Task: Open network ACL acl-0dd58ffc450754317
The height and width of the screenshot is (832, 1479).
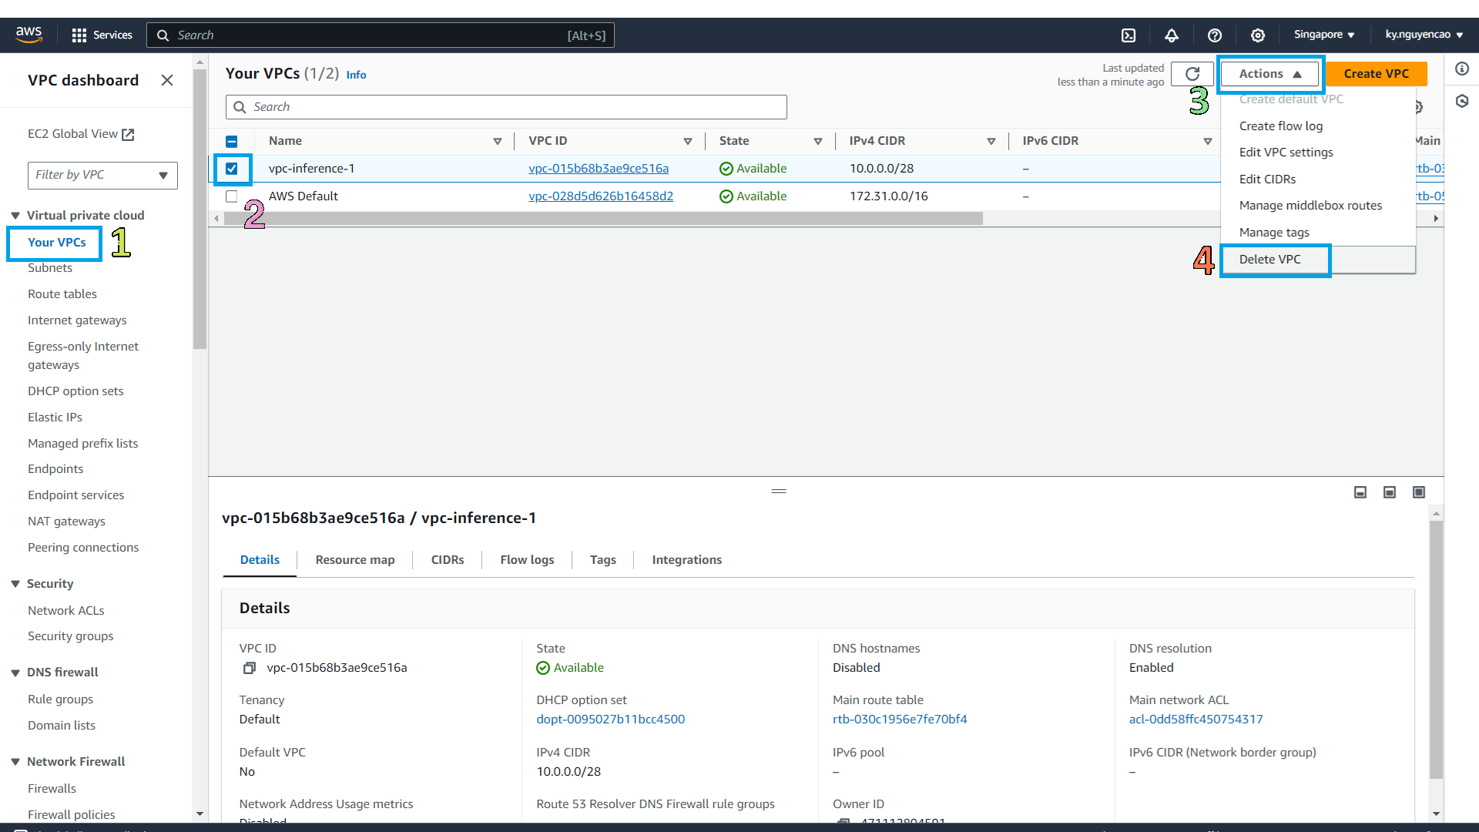Action: (x=1196, y=720)
